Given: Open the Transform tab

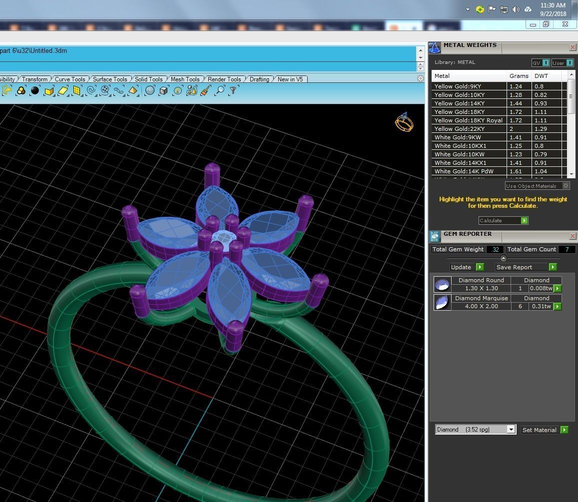Looking at the screenshot, I should click(34, 79).
